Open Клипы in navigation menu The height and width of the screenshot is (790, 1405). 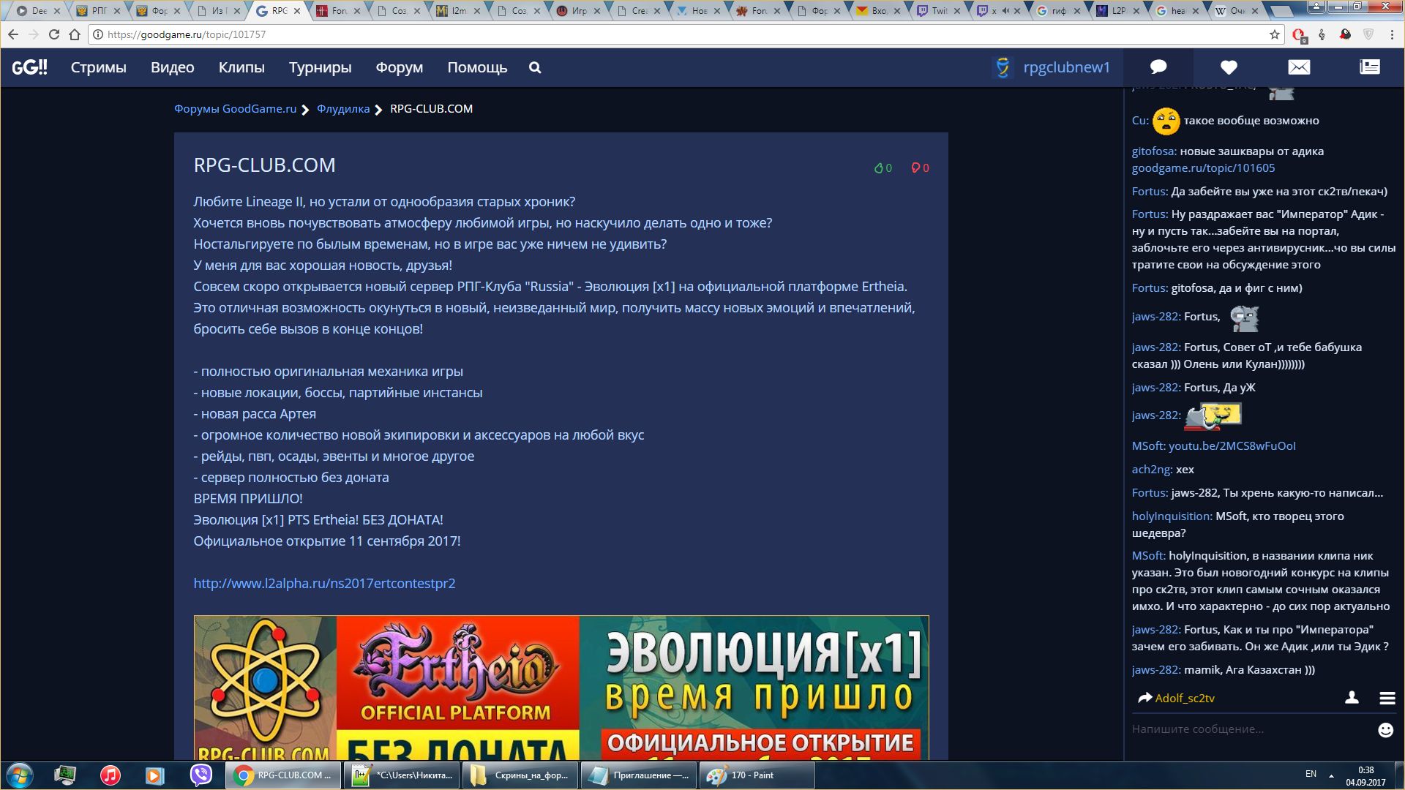point(241,67)
